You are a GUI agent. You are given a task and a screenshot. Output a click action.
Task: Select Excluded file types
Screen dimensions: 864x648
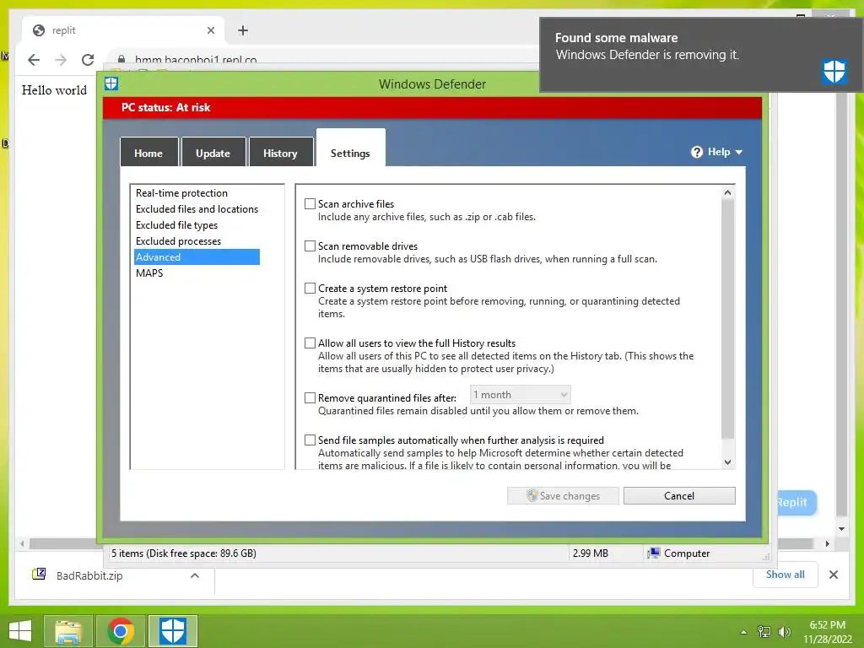[176, 224]
